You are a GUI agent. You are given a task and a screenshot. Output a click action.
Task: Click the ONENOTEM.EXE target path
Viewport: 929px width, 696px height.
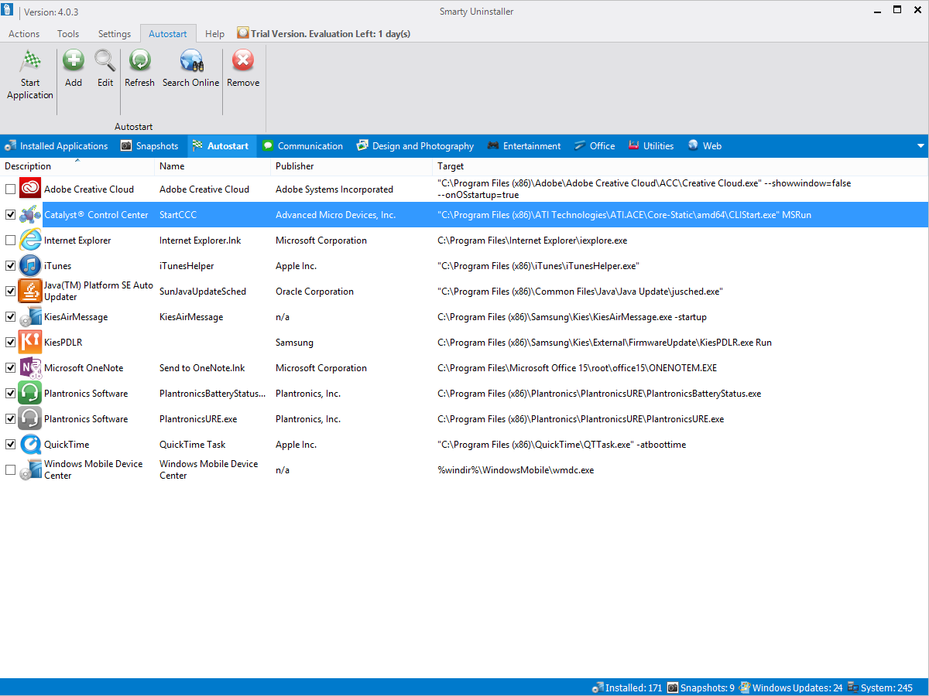(x=577, y=368)
